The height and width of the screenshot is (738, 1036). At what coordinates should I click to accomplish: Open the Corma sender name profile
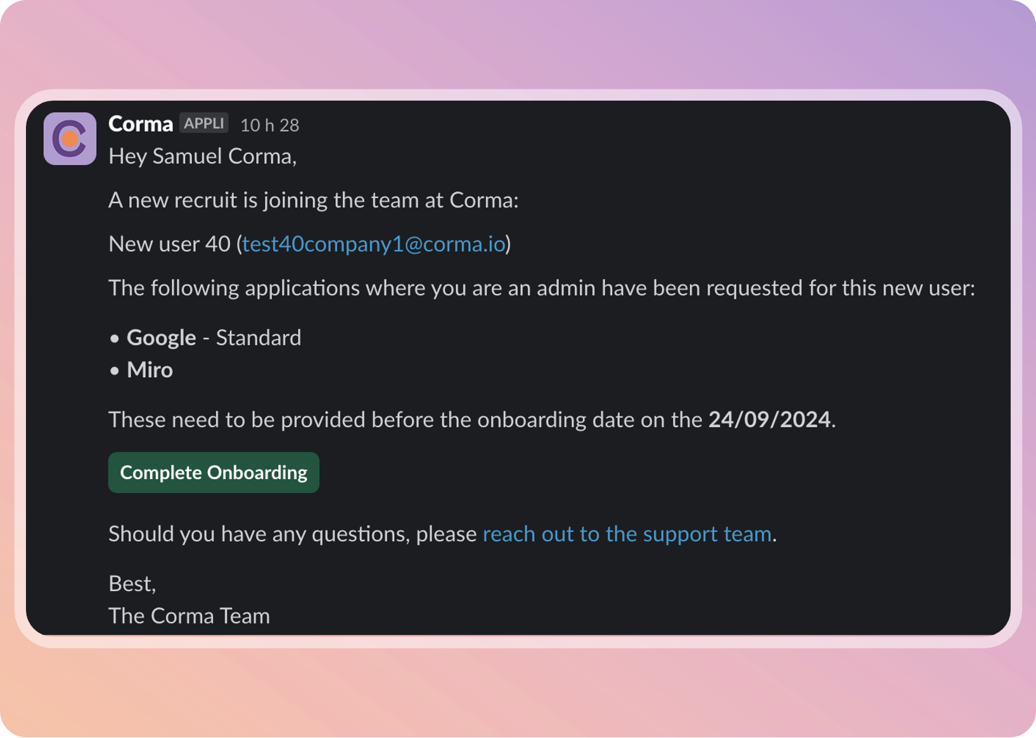point(141,124)
